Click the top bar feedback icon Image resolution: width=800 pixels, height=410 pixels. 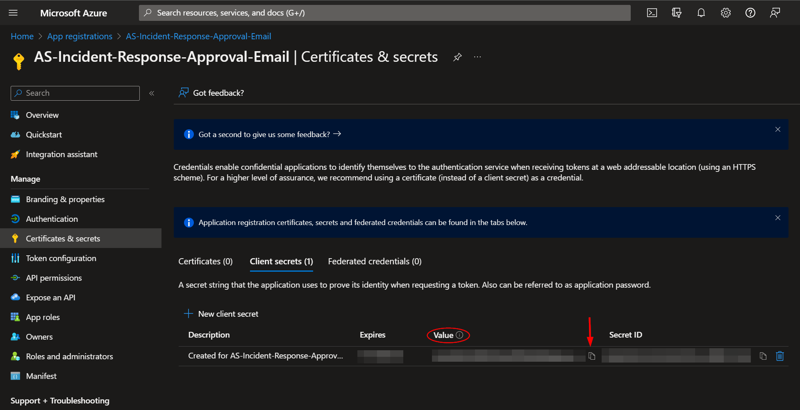coord(775,13)
